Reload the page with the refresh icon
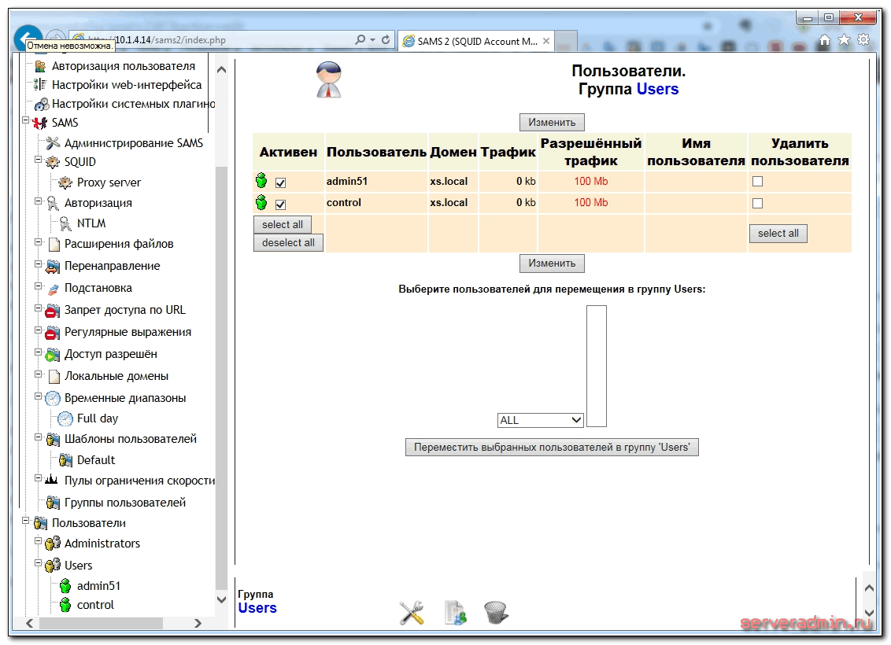The height and width of the screenshot is (645, 891). click(386, 40)
